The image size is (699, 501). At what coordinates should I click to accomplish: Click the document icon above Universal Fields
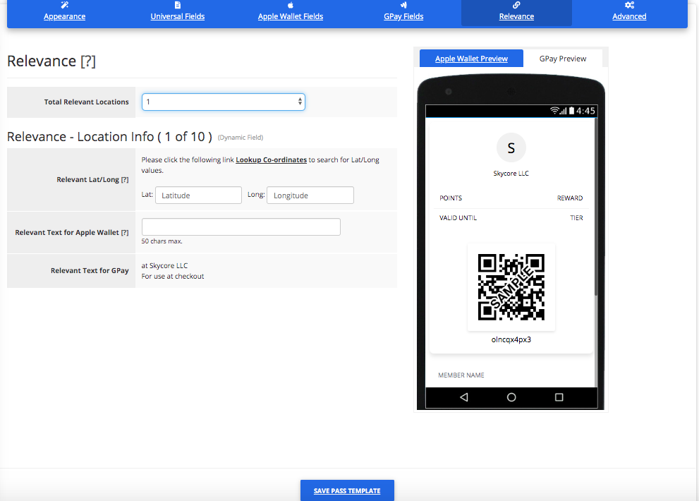click(178, 5)
